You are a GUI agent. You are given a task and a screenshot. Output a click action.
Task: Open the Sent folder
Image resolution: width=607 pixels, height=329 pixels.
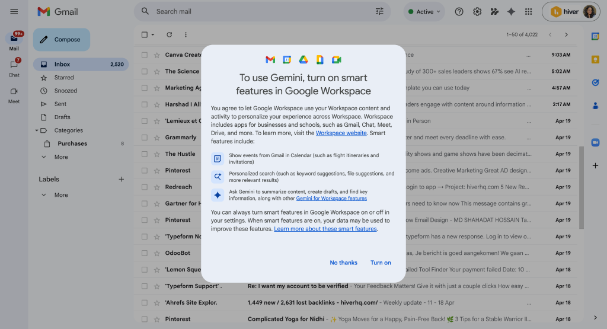60,104
